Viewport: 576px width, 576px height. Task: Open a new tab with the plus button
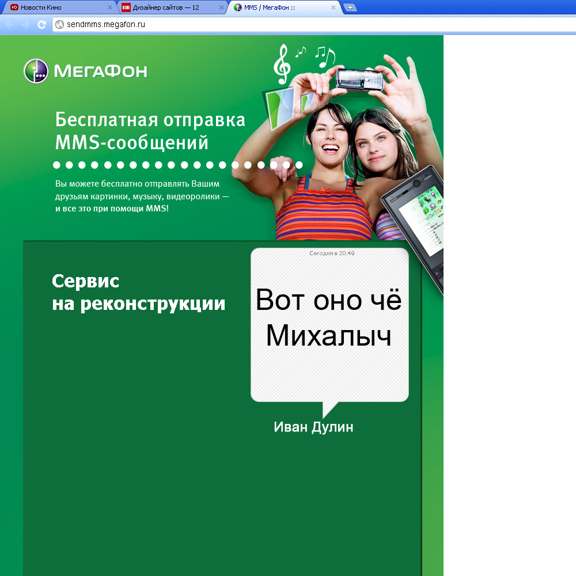pyautogui.click(x=350, y=7)
